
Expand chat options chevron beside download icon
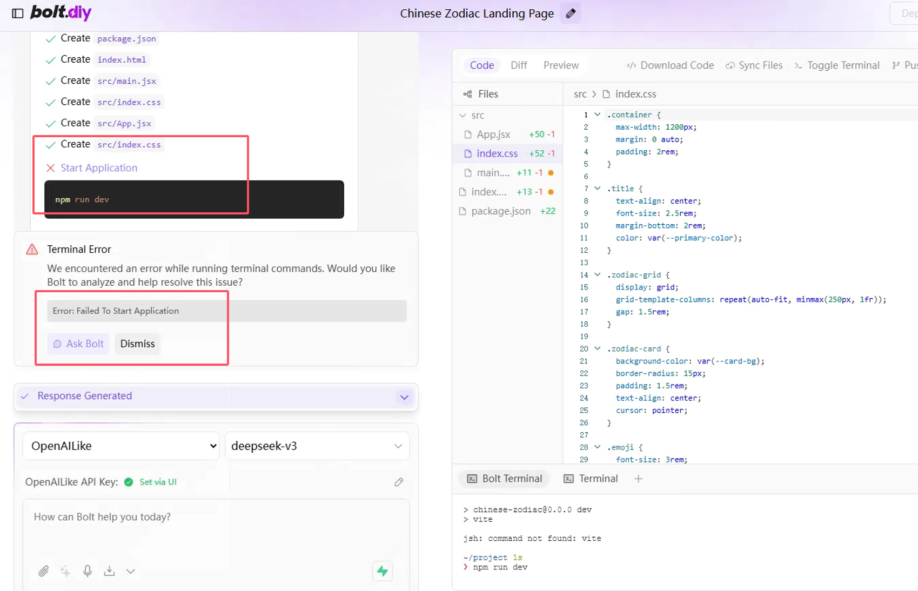pos(131,571)
